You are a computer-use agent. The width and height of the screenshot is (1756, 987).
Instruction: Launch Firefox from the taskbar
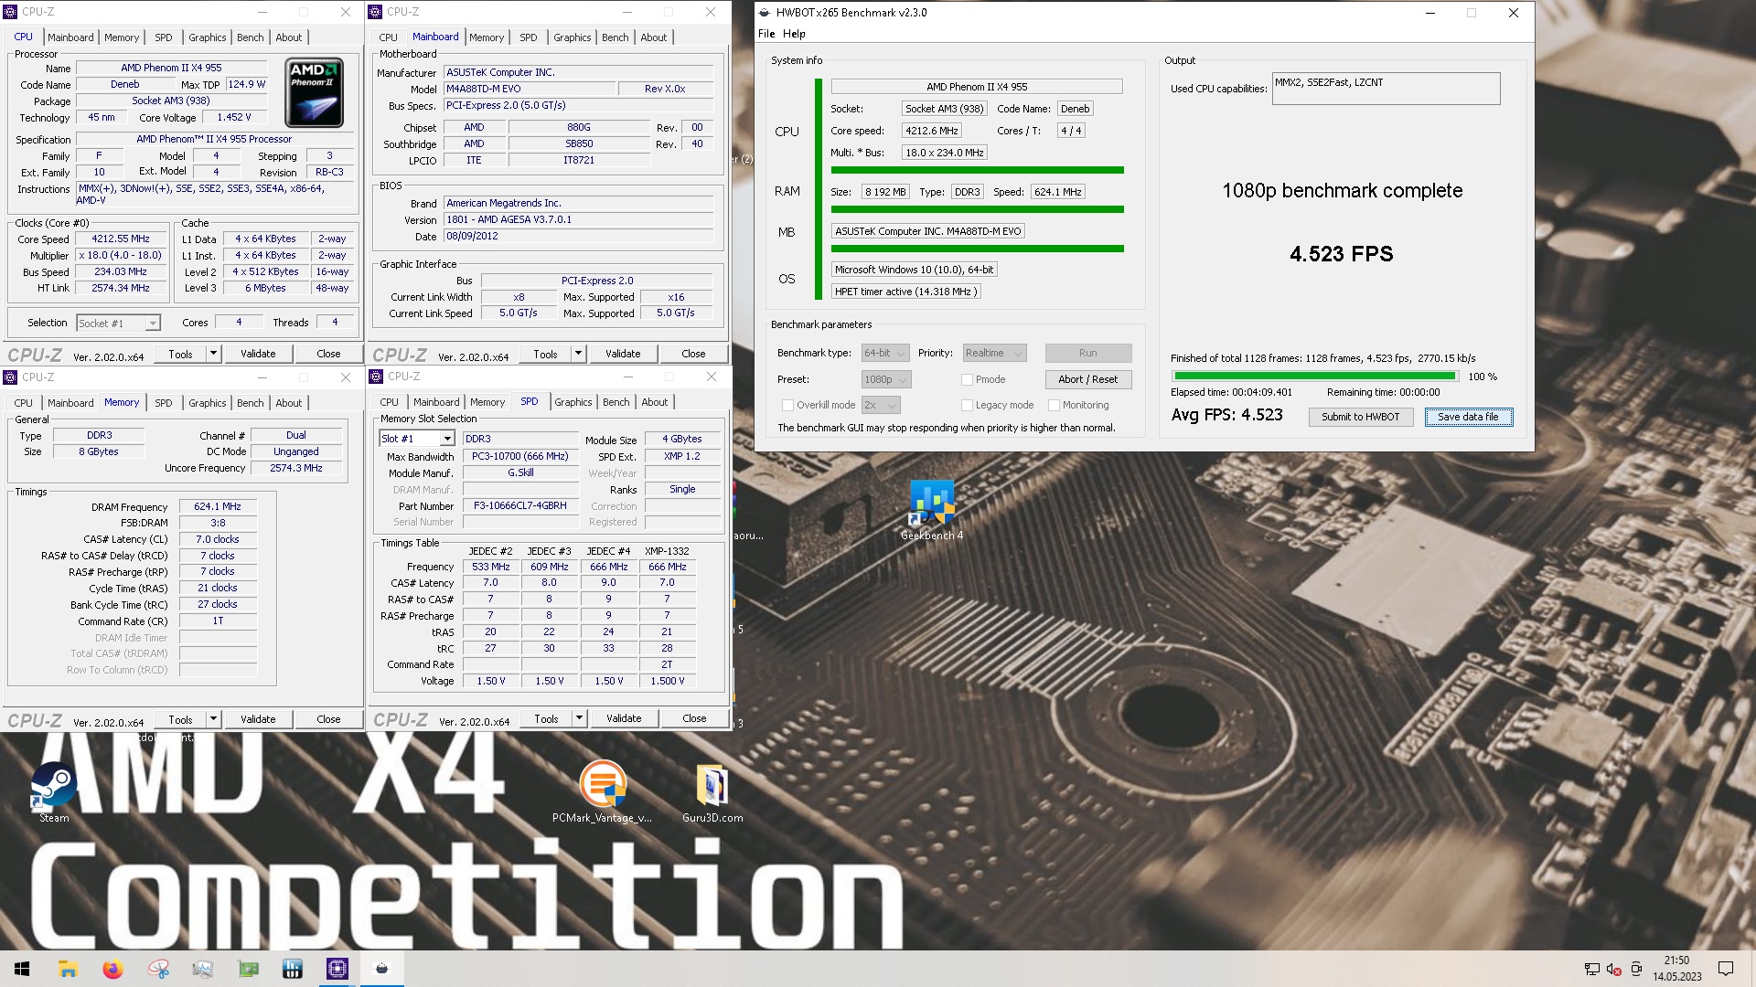coord(112,969)
